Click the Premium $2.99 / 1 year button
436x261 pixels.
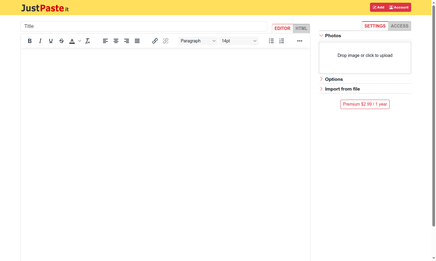tap(365, 104)
